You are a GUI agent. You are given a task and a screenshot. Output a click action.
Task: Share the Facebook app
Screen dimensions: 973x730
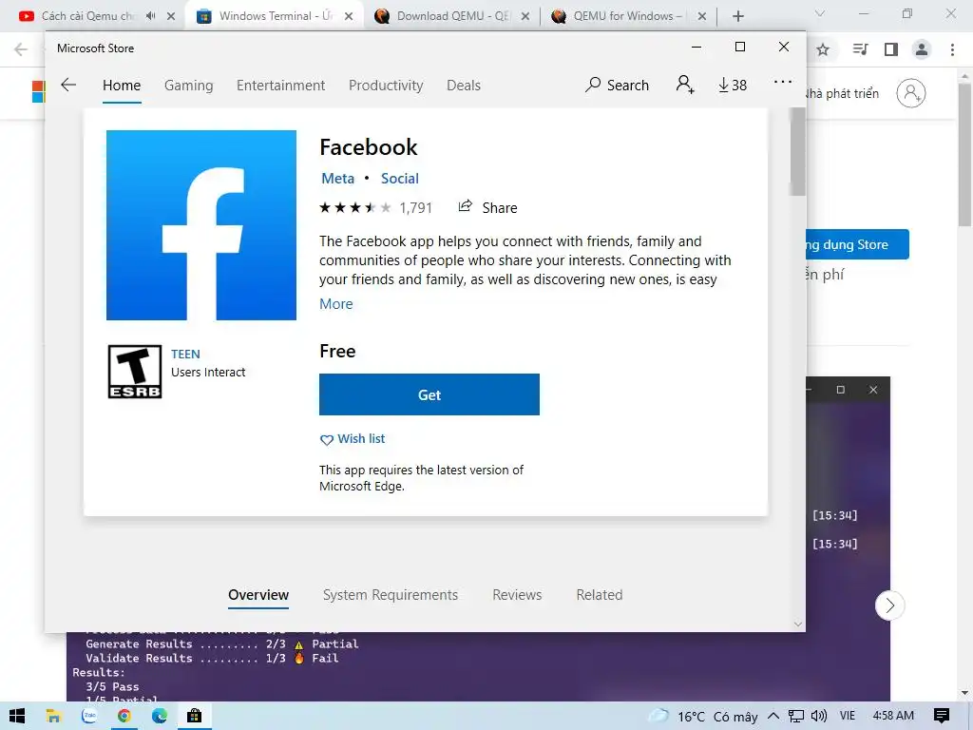pos(487,207)
